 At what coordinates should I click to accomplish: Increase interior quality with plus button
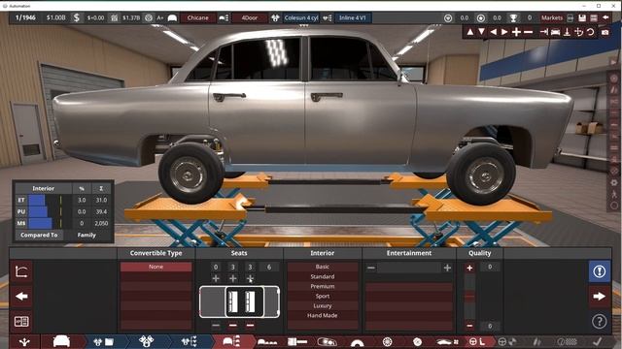(x=469, y=268)
